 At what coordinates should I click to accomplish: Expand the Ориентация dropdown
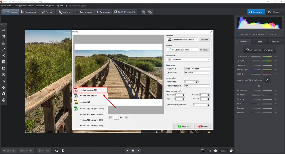197,73
